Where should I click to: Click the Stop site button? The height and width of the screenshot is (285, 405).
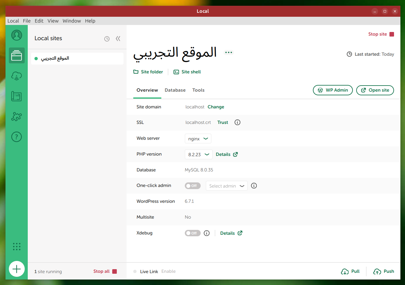click(381, 34)
